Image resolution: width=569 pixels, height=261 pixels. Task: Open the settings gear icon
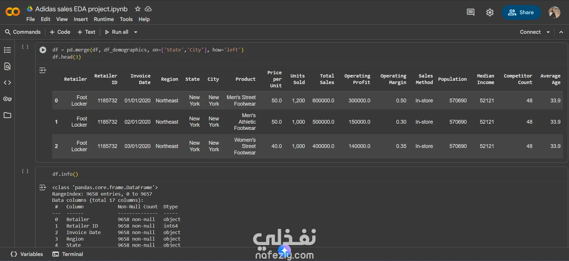490,12
